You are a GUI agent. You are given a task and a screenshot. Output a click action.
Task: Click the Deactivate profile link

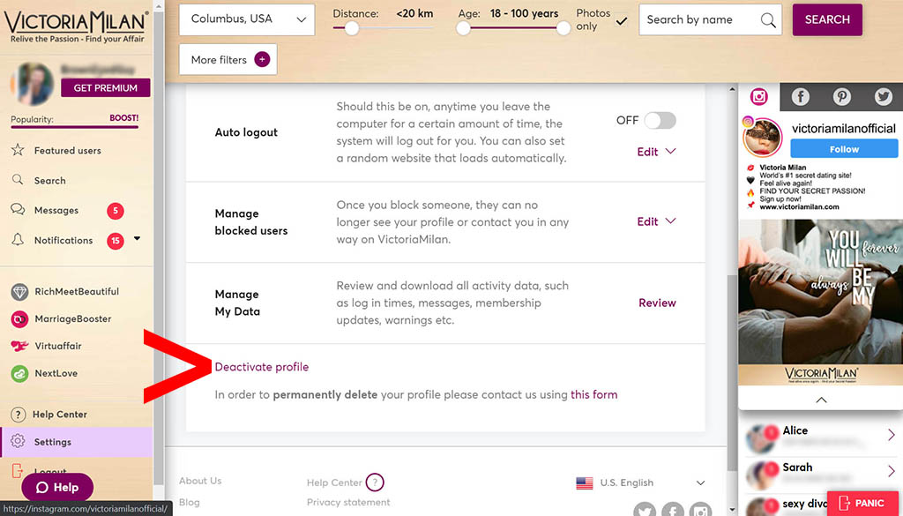262,367
